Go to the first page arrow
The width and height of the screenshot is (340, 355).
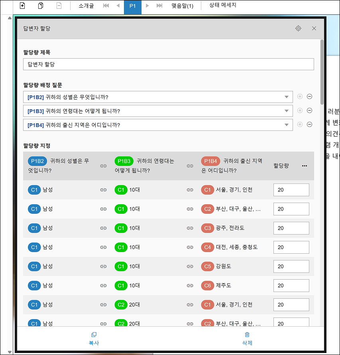(x=106, y=6)
